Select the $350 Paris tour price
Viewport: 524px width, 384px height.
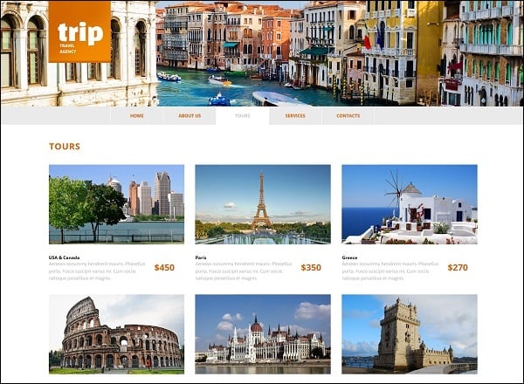[311, 267]
